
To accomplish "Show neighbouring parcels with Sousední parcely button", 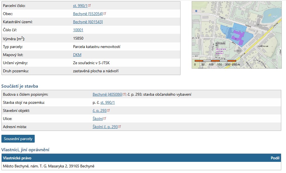I will point(18,139).
